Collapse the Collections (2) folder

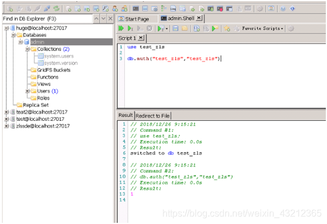pyautogui.click(x=28, y=49)
